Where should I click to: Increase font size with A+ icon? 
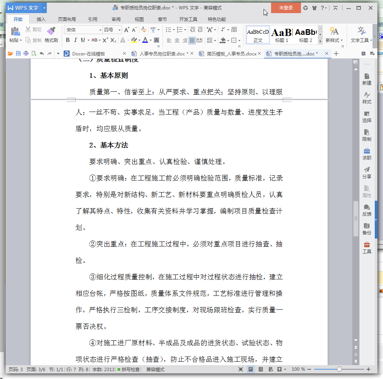(x=127, y=30)
